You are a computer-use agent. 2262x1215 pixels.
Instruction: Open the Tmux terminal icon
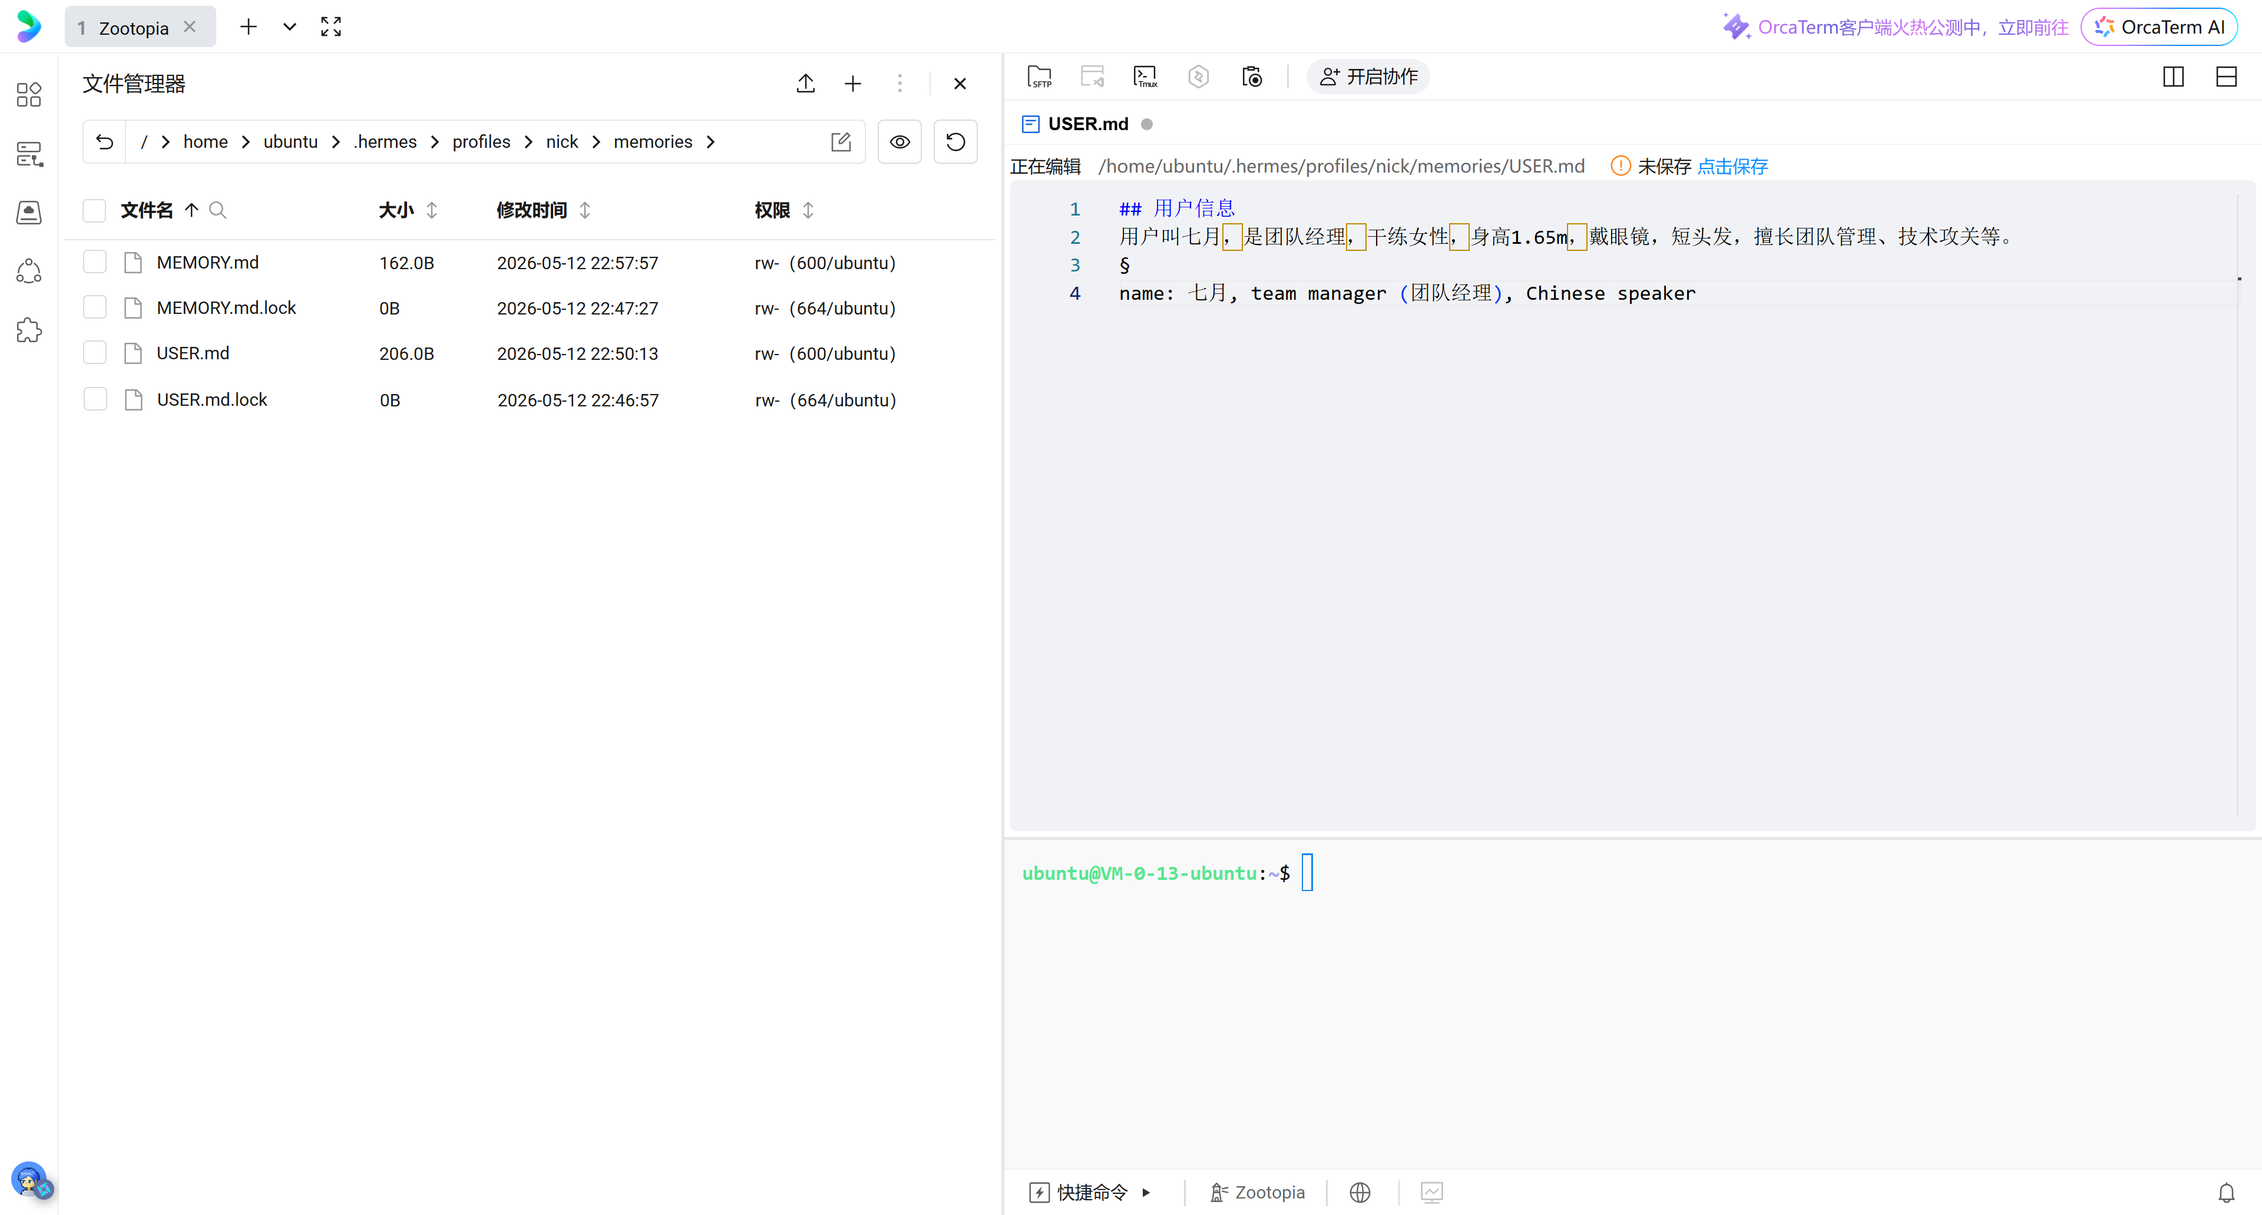coord(1145,77)
